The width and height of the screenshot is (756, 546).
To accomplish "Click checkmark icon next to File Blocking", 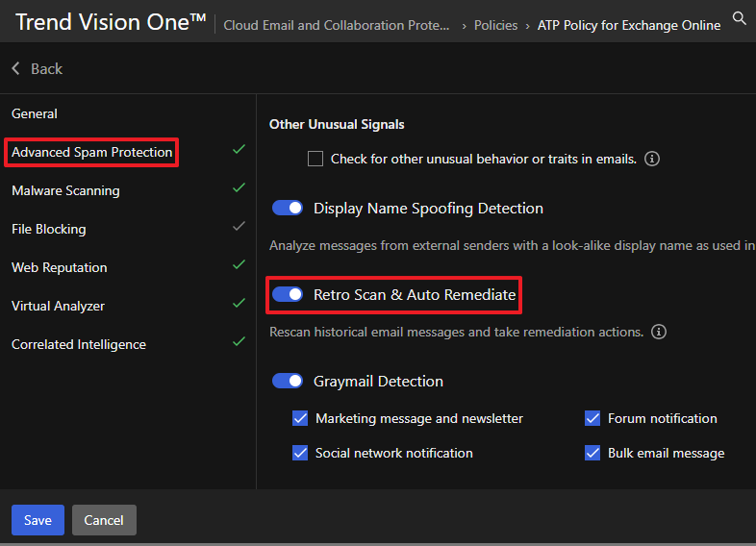I will 239,228.
